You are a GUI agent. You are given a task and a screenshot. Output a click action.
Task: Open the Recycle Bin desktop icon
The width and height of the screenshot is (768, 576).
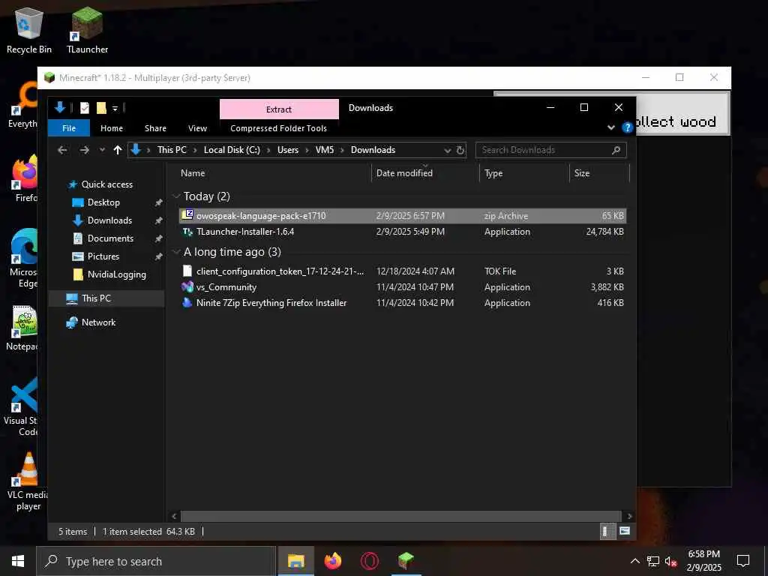29,30
